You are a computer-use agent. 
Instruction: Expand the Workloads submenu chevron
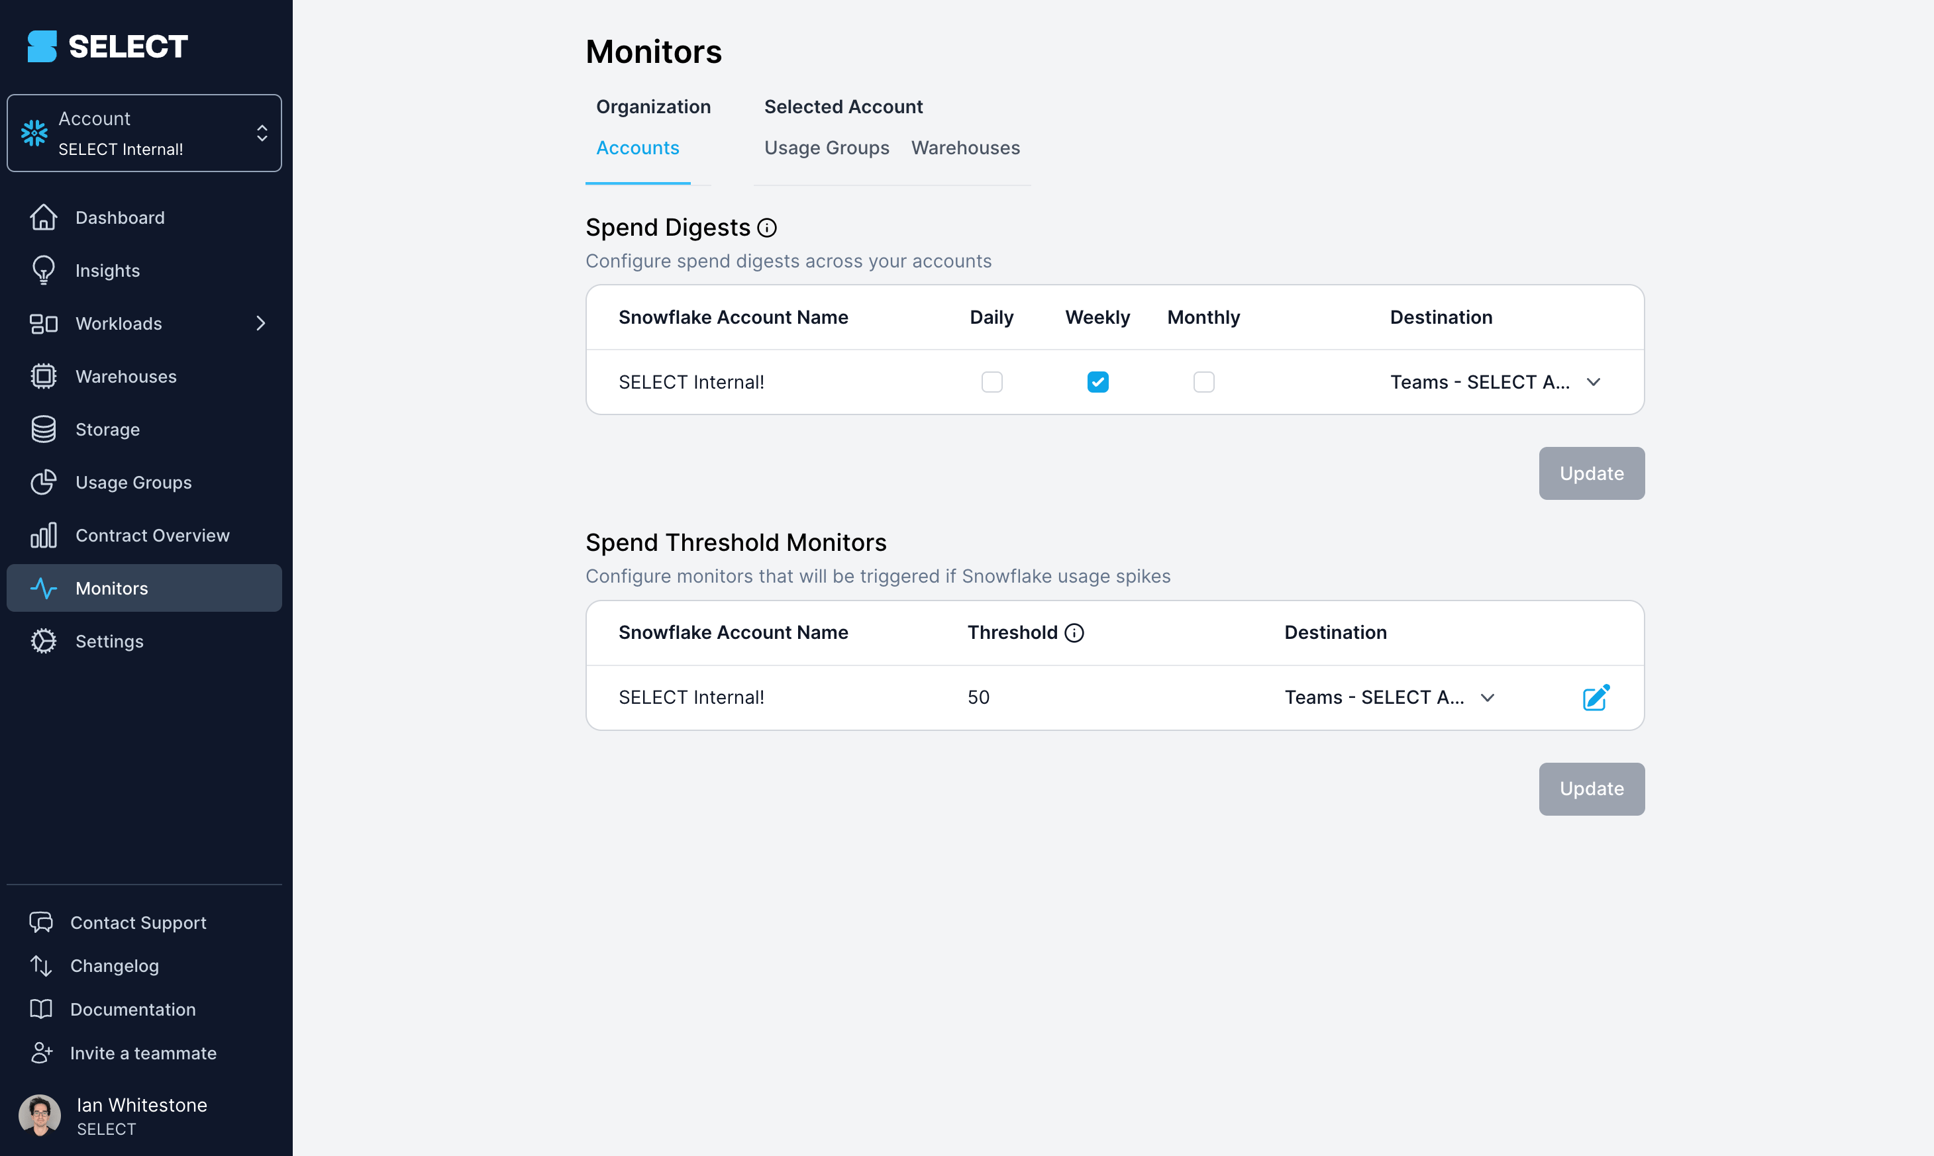click(260, 323)
